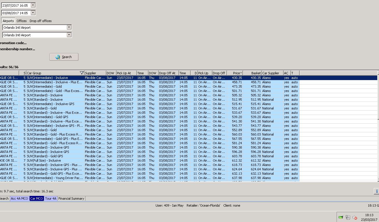Click the Client: none status text
The image size is (379, 222).
tap(232, 205)
